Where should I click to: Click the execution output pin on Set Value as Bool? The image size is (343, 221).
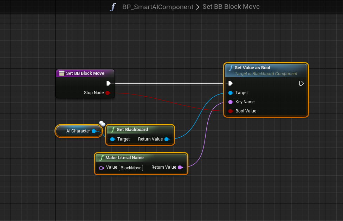(x=301, y=83)
